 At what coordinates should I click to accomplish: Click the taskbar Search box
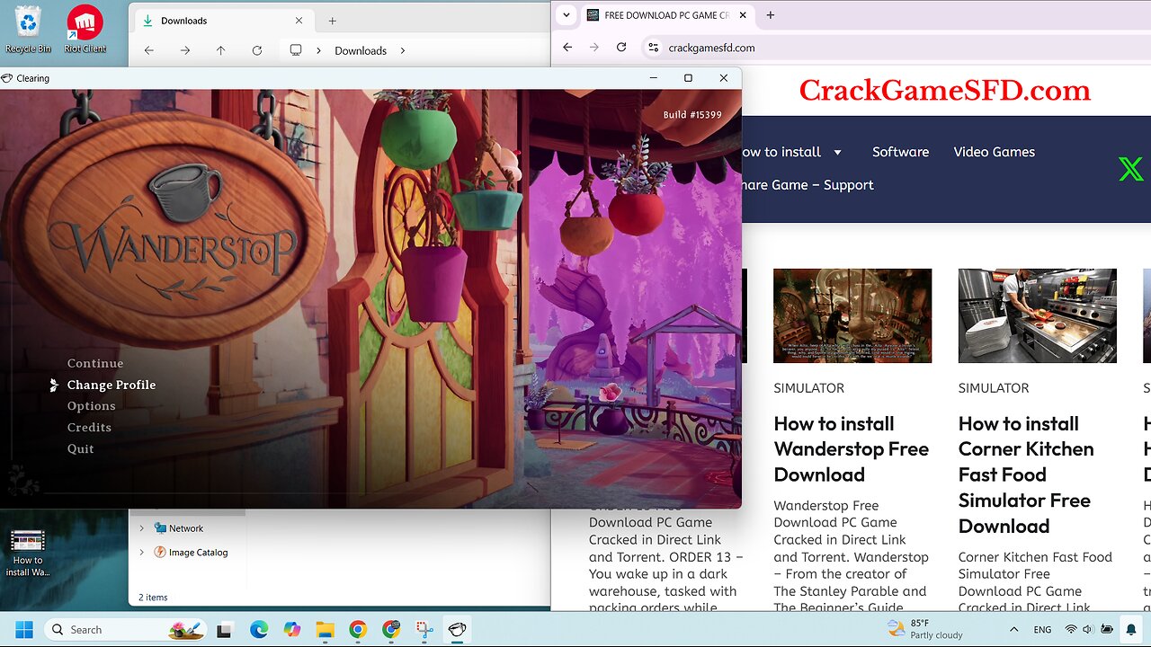(x=126, y=630)
